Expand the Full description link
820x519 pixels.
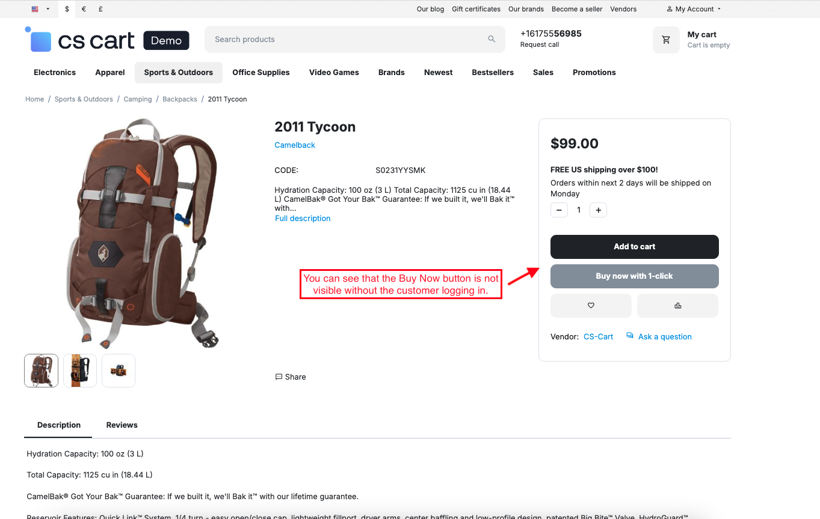pyautogui.click(x=303, y=219)
